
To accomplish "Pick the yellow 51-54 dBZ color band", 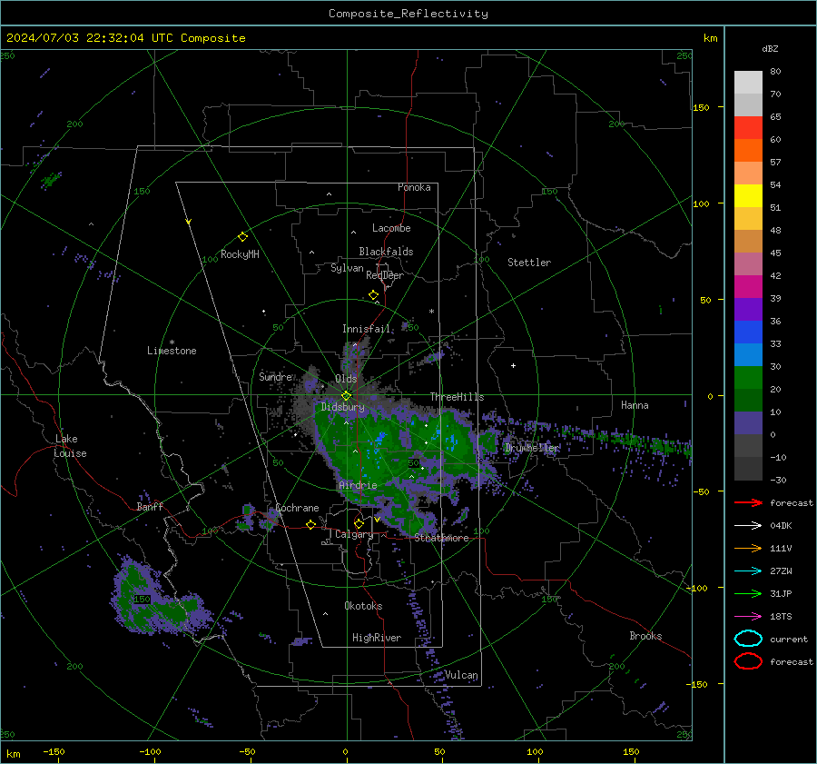I will (x=748, y=196).
